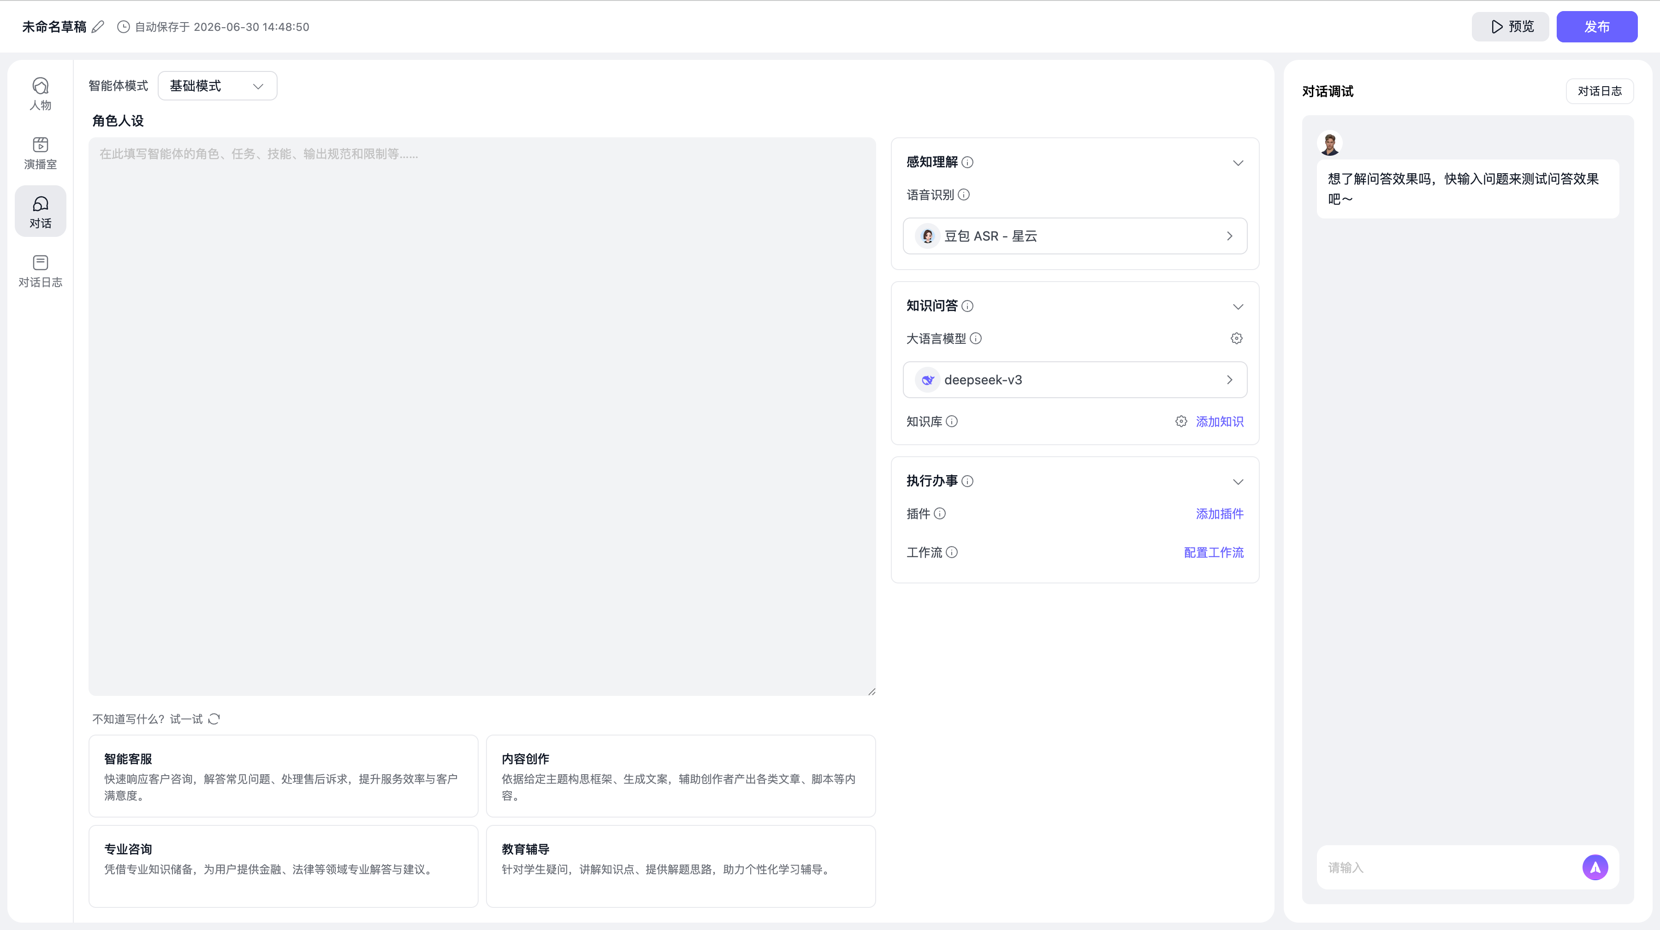
Task: Choose the 专业咨询 template card
Action: pos(284,865)
